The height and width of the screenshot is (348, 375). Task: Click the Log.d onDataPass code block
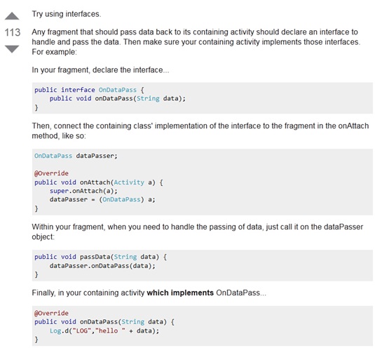pyautogui.click(x=203, y=326)
